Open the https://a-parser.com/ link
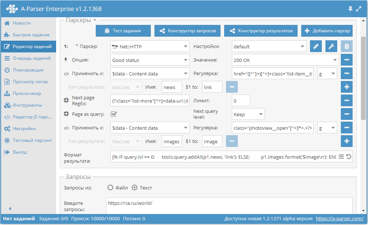 340,218
